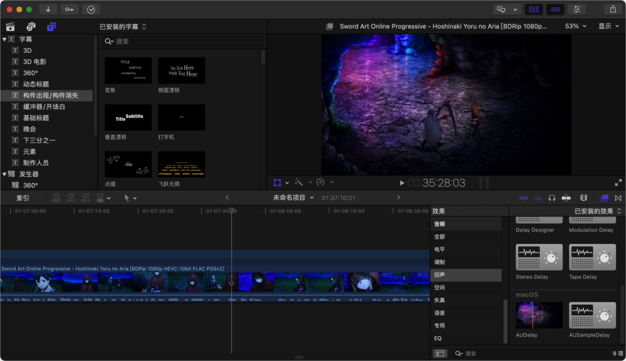Click the import media arrow button

click(48, 9)
